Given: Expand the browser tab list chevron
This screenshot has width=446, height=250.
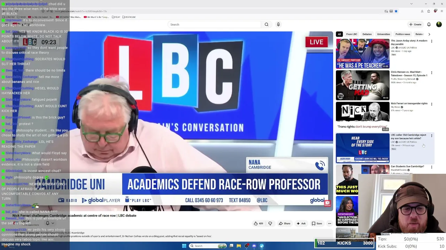Looking at the screenshot, I should 412,3.
